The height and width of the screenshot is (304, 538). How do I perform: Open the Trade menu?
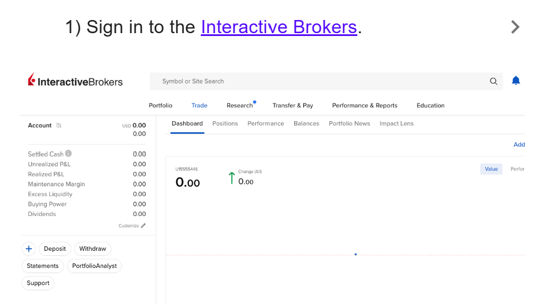point(199,106)
